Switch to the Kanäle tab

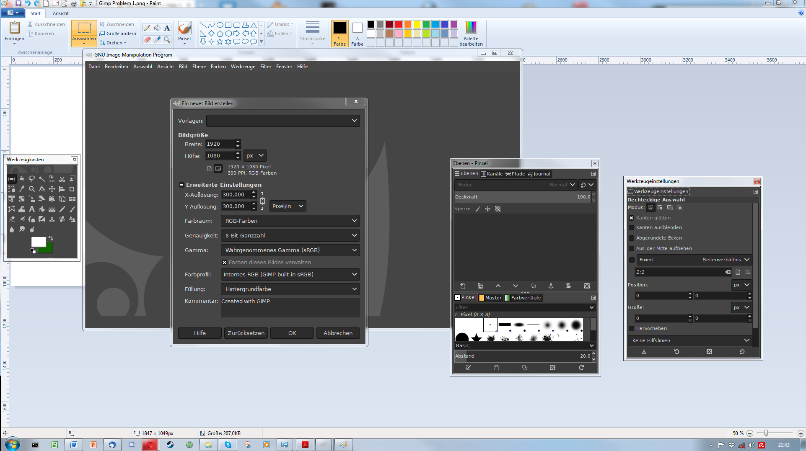coord(492,174)
